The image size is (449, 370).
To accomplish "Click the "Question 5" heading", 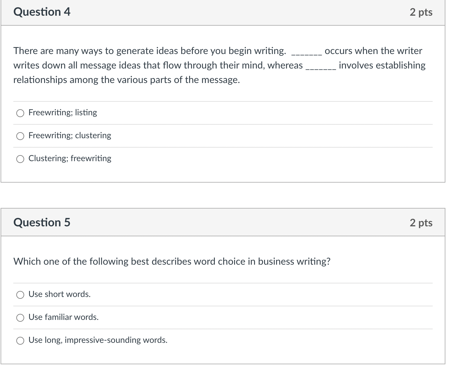I will coord(42,222).
